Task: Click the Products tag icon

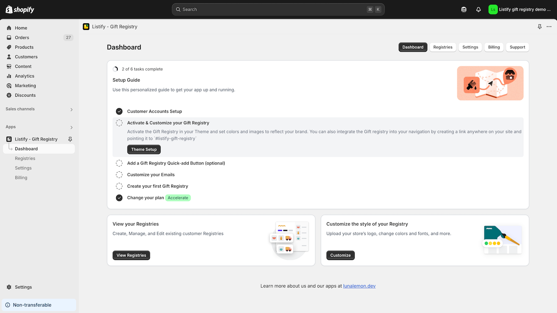Action: point(9,47)
